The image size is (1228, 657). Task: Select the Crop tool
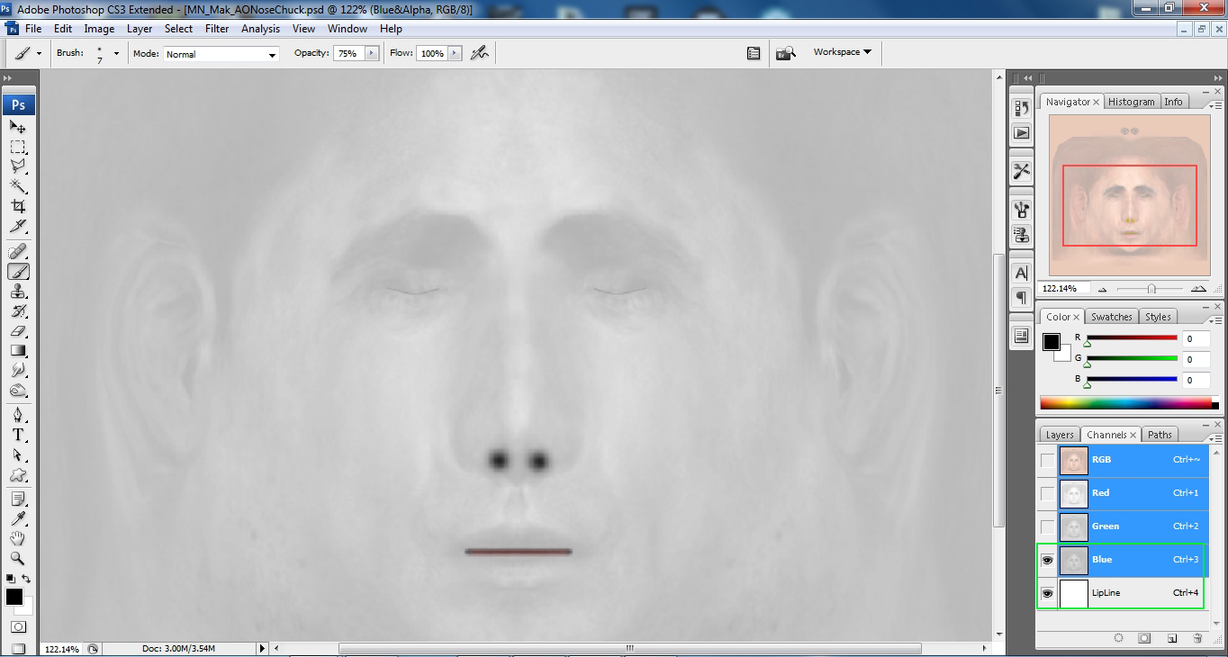(18, 206)
